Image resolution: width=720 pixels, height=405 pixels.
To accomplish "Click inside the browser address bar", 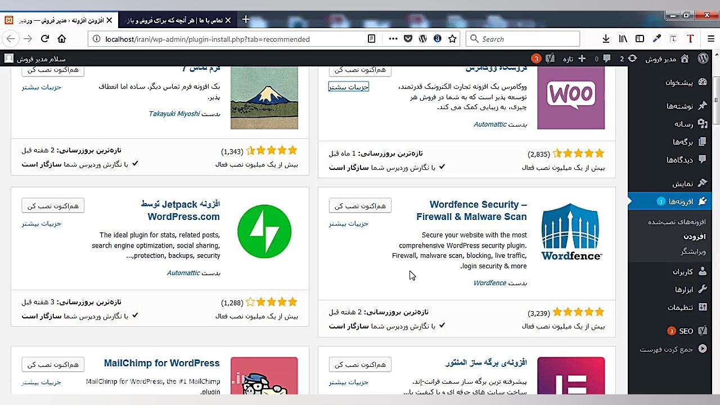I will pyautogui.click(x=253, y=39).
